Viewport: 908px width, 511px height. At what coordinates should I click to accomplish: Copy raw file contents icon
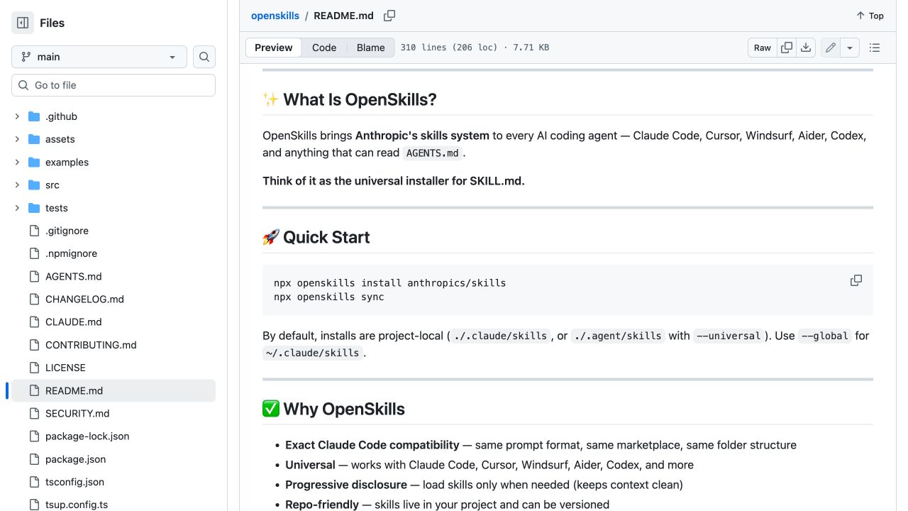pyautogui.click(x=787, y=48)
